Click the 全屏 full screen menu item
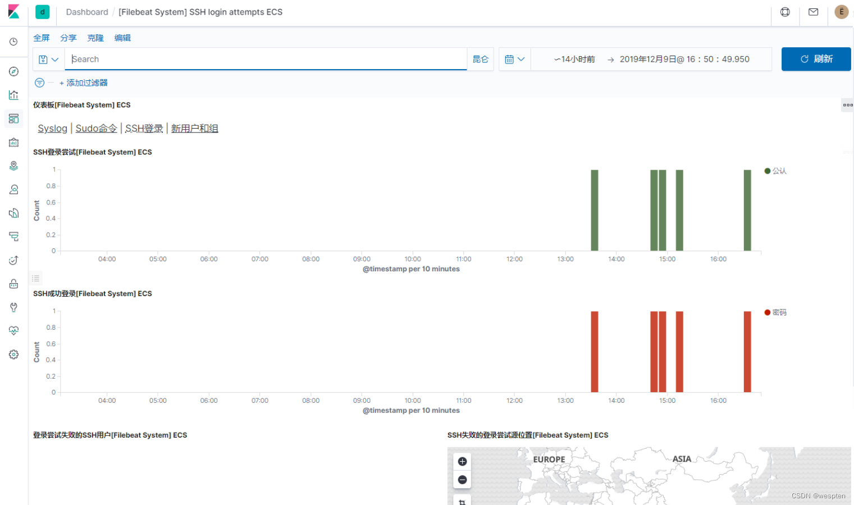 42,38
